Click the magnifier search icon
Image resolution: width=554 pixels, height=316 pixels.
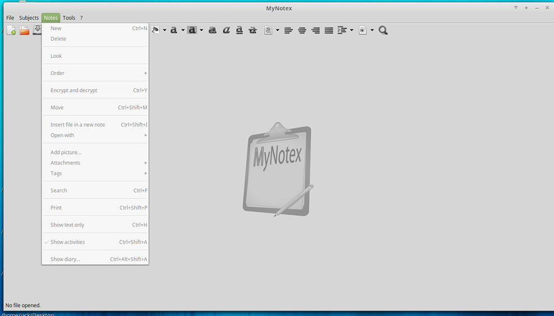[383, 30]
